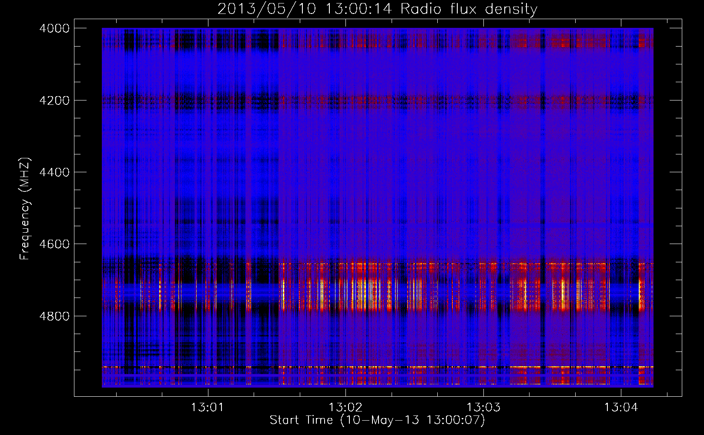This screenshot has height=435, width=704.
Task: Click the plot title '2013/05/10 13:00:14 Radio flux density'
Action: click(x=377, y=9)
